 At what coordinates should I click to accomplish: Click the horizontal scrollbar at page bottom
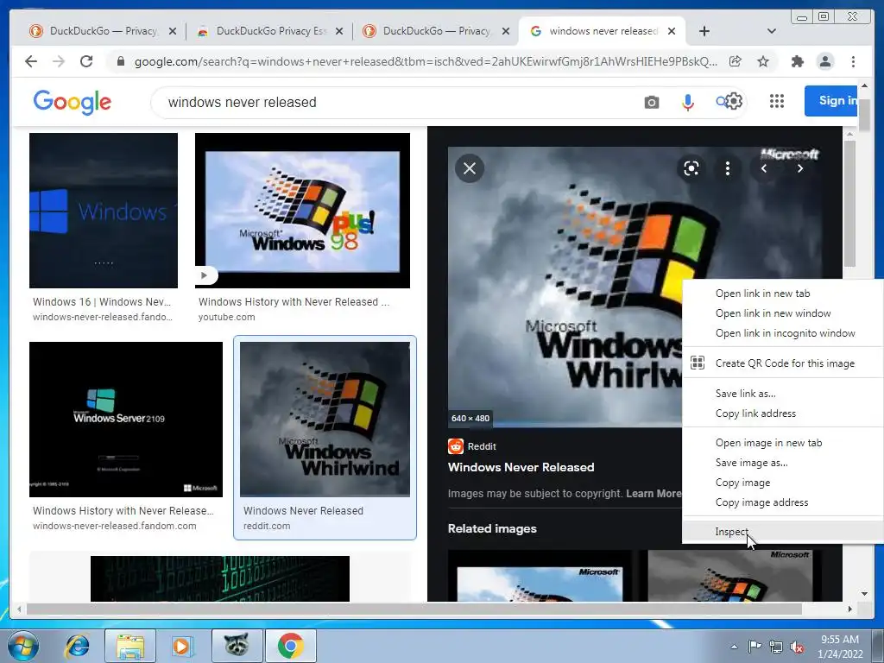click(414, 609)
